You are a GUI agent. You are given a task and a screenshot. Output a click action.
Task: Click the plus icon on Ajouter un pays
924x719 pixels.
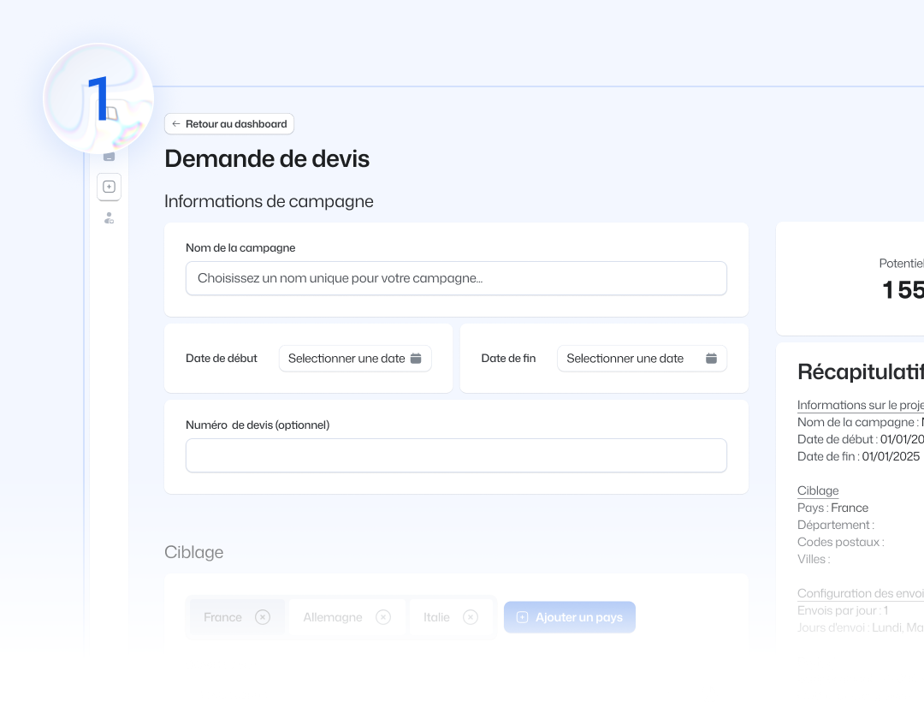tap(522, 616)
